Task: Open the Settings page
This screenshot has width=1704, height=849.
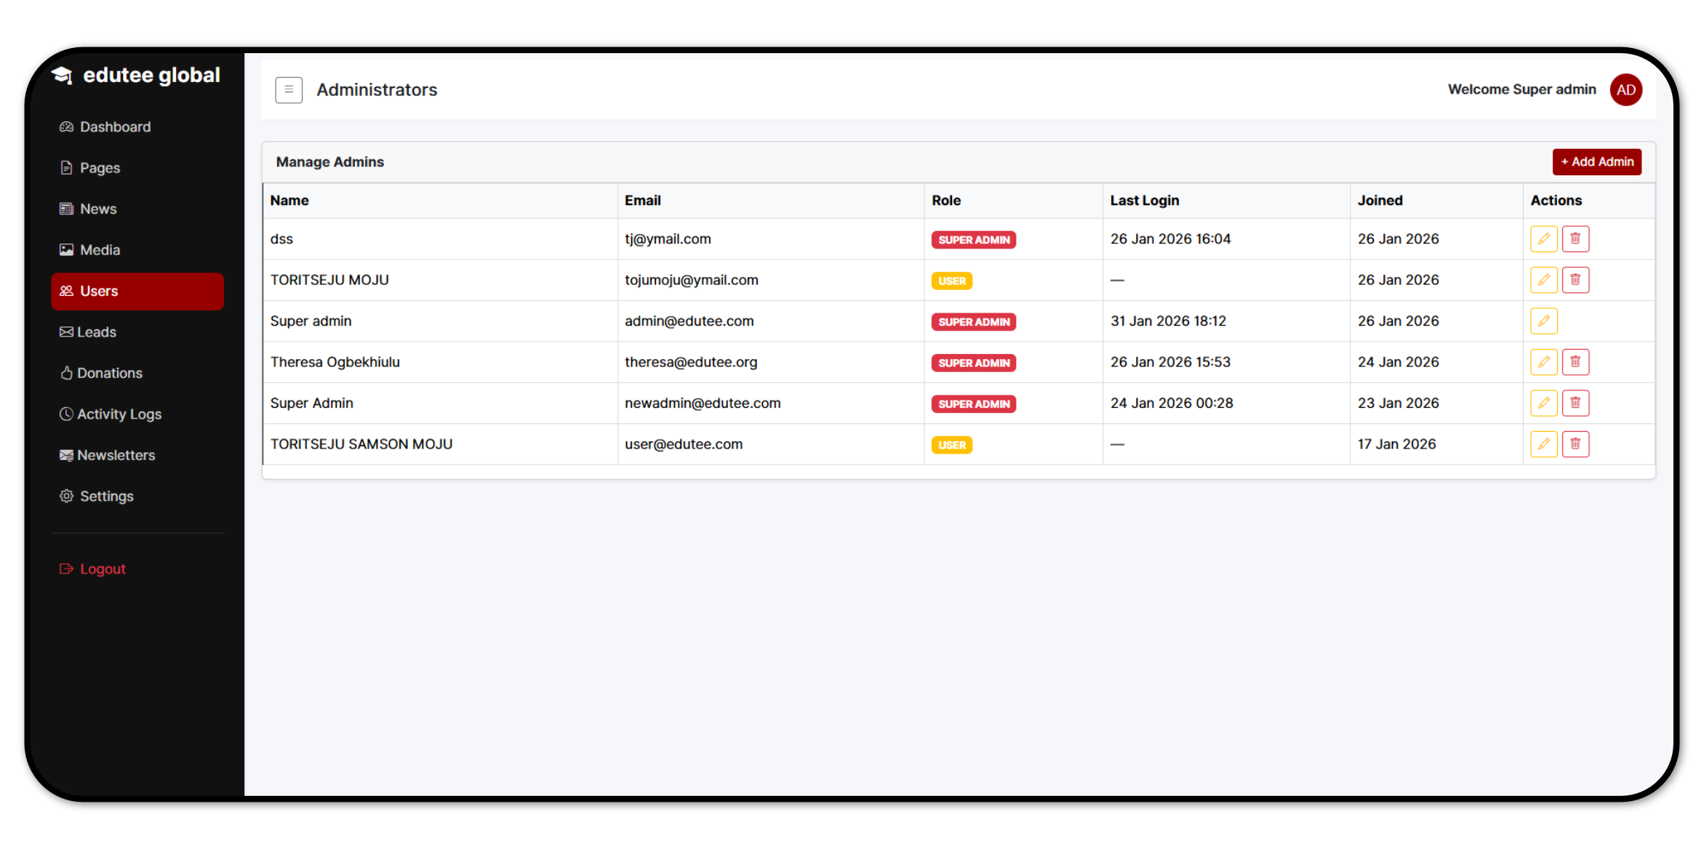Action: click(106, 496)
